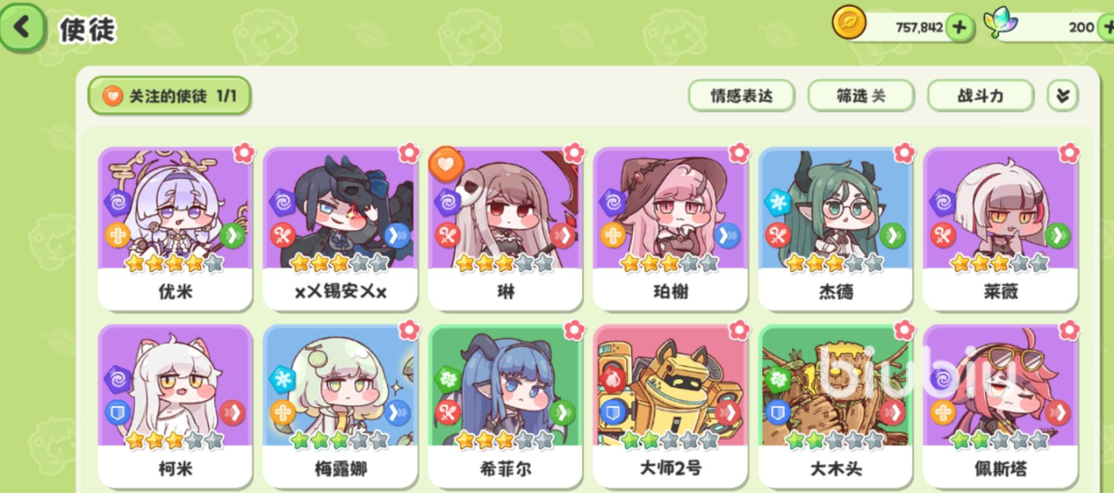Screen dimensions: 1114x493
Task: Click the snowflake element icon on 杰德's card
Action: [x=777, y=203]
